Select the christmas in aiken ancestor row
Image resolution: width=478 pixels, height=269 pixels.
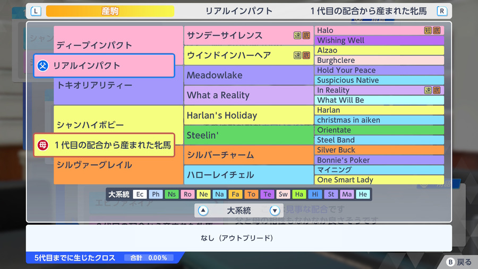pyautogui.click(x=379, y=120)
